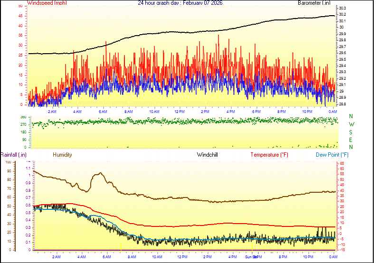Click the Rainfall (.in) axis label
The image size is (379, 263).
click(13, 155)
